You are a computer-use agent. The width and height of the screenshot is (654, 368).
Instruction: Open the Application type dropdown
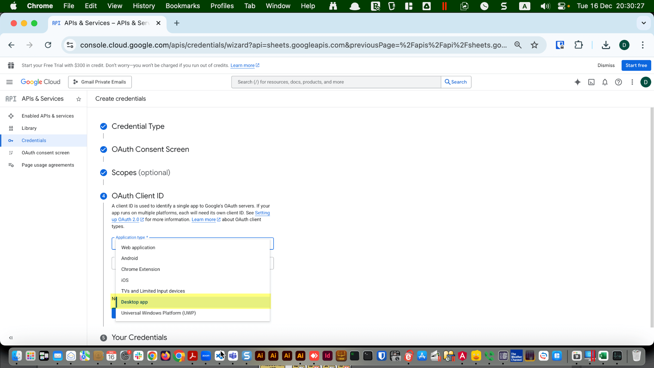(x=192, y=243)
